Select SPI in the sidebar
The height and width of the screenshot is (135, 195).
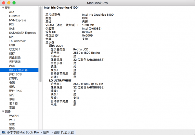pyautogui.click(x=11, y=37)
